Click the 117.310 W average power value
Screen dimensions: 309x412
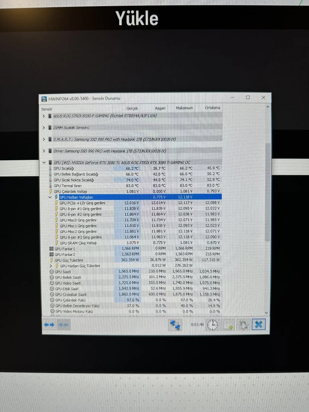coord(211,260)
